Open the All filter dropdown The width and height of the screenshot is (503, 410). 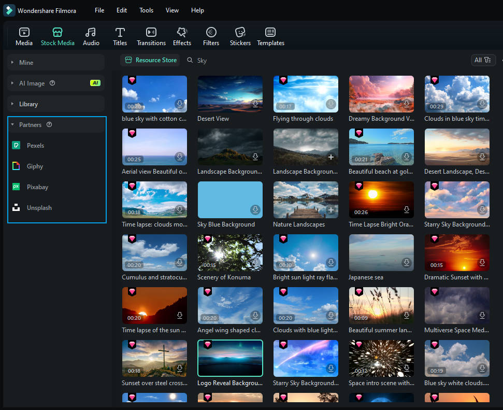[x=483, y=60]
